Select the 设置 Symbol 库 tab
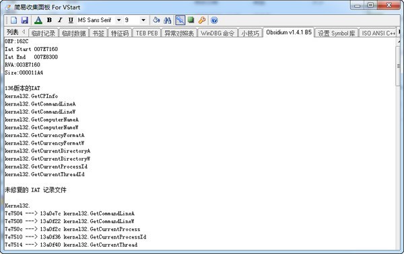This screenshot has width=404, height=254. coord(336,33)
